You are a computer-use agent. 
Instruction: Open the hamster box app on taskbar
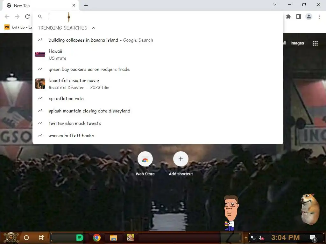coord(130,238)
